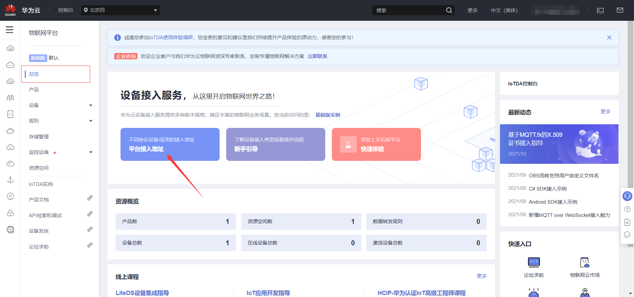634x297 pixels.
Task: Click the 华为云 brand text
Action: (x=31, y=10)
